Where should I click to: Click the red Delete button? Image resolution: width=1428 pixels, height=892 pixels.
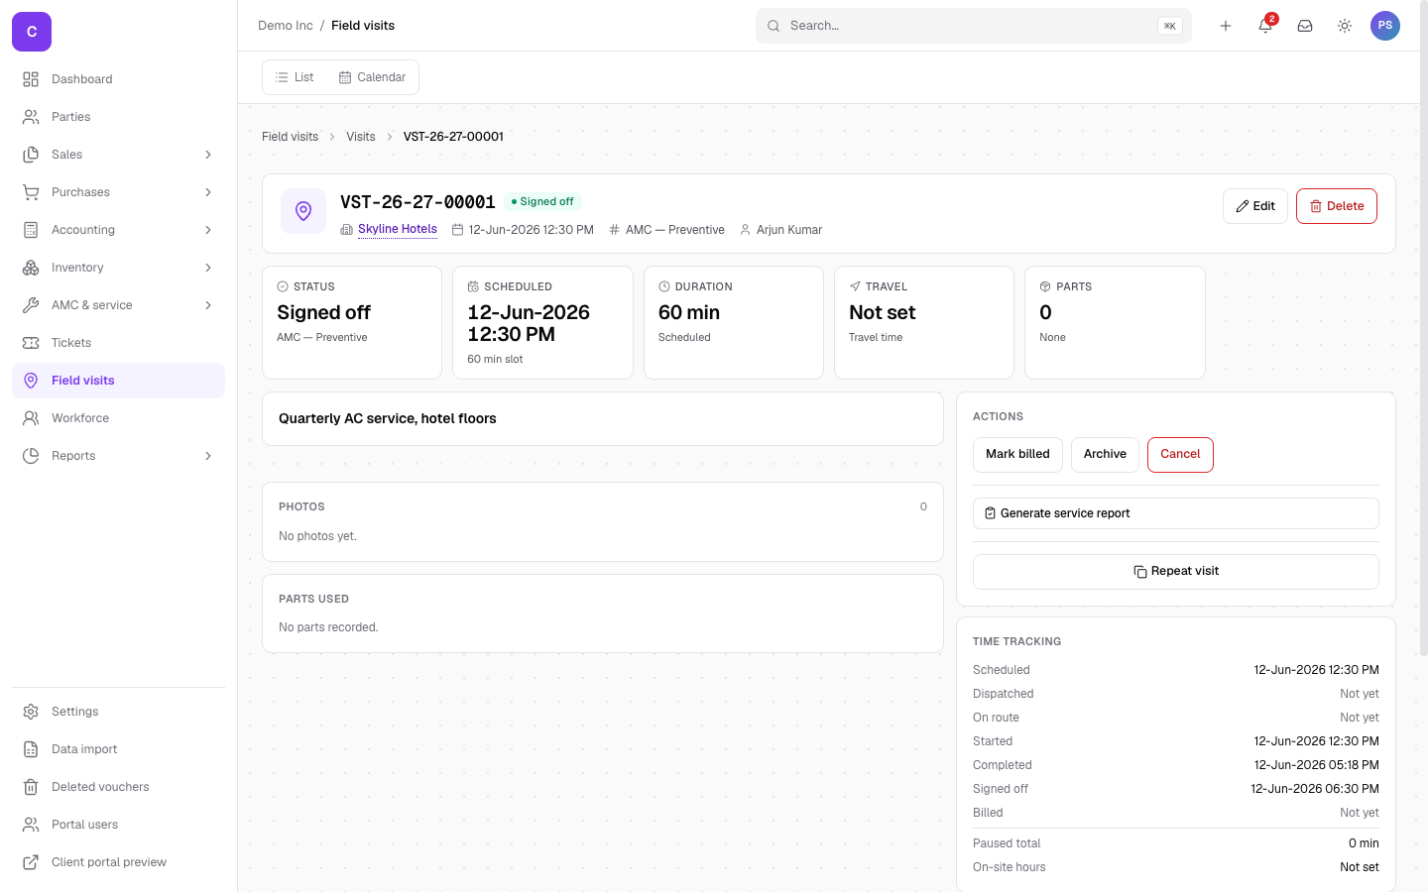[x=1337, y=206]
